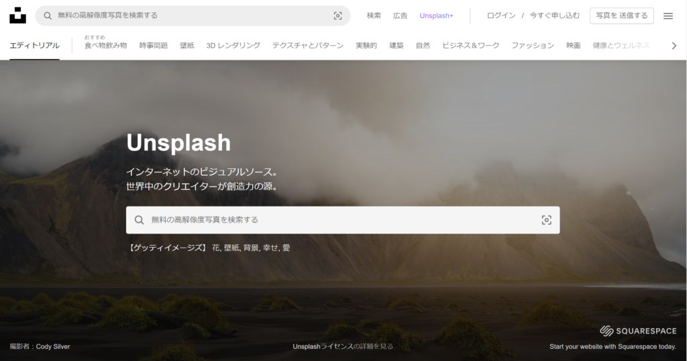
Task: Click the Unsplash hero heading text
Action: pos(178,143)
